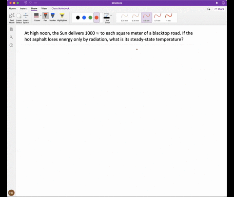Open the View ribbon tab
Image resolution: width=234 pixels, height=197 pixels.
(x=44, y=8)
